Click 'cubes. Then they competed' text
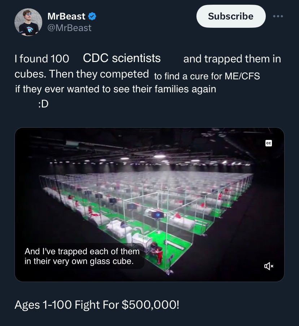299x326 pixels. (x=82, y=74)
